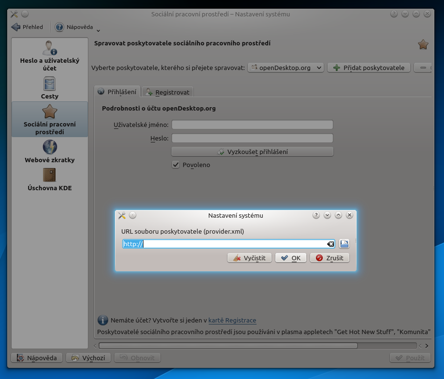
Task: Go back with the Přehled arrow
Action: pos(28,27)
